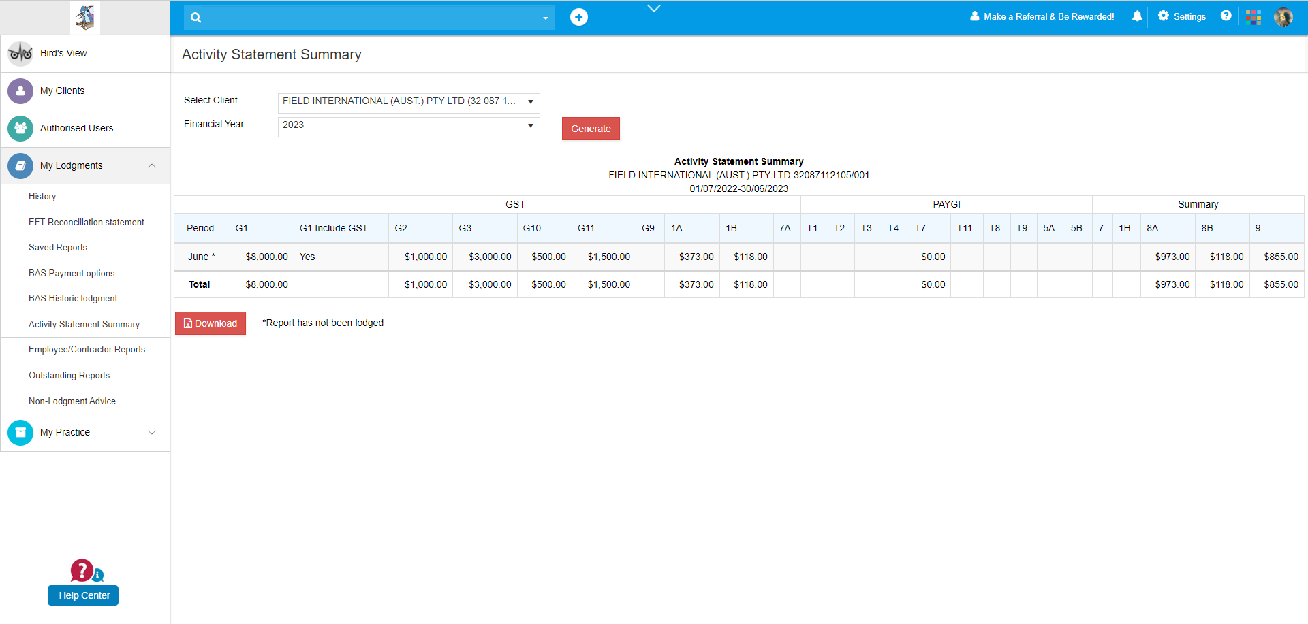The width and height of the screenshot is (1308, 624).
Task: Open the help question mark icon
Action: (1226, 16)
